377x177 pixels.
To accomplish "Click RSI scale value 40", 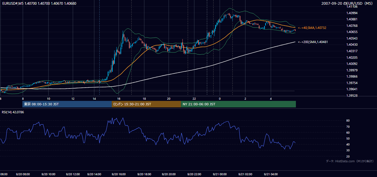I will click(348, 144).
